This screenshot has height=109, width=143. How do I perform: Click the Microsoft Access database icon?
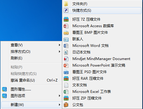click(66, 26)
